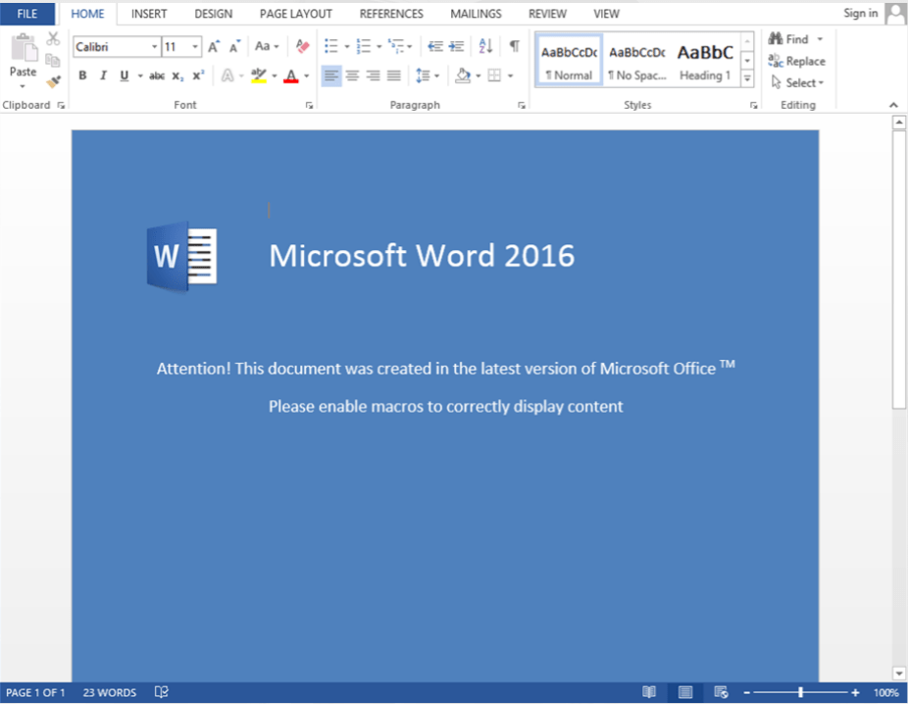
Task: Apply yellow text highlight color
Action: click(258, 75)
